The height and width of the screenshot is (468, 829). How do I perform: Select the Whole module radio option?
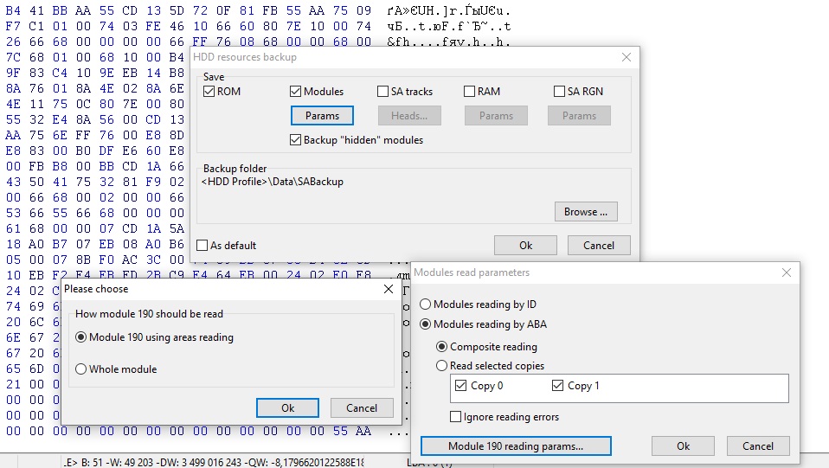(x=81, y=369)
